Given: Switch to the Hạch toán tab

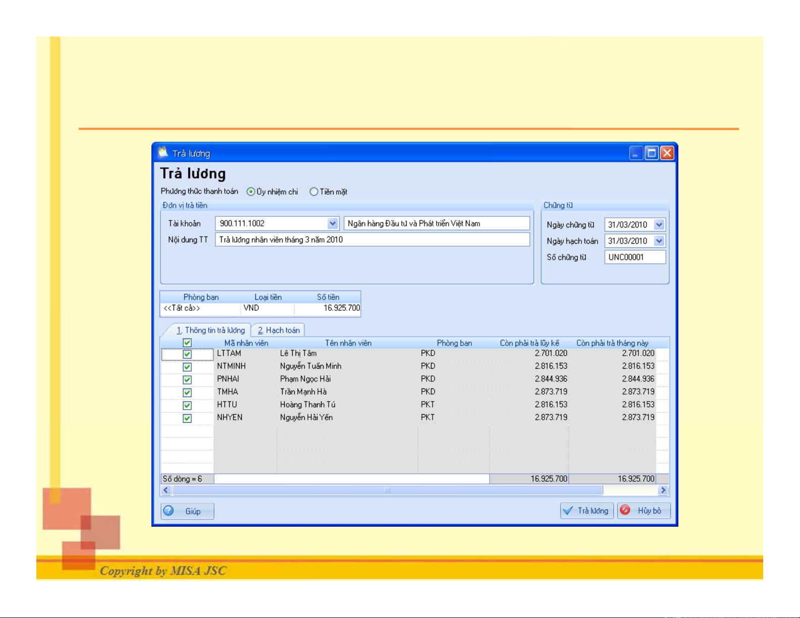Looking at the screenshot, I should (279, 330).
